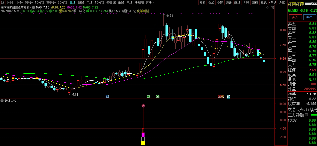
Task: Click the 外盘 205995 value
Action: [x=310, y=89]
